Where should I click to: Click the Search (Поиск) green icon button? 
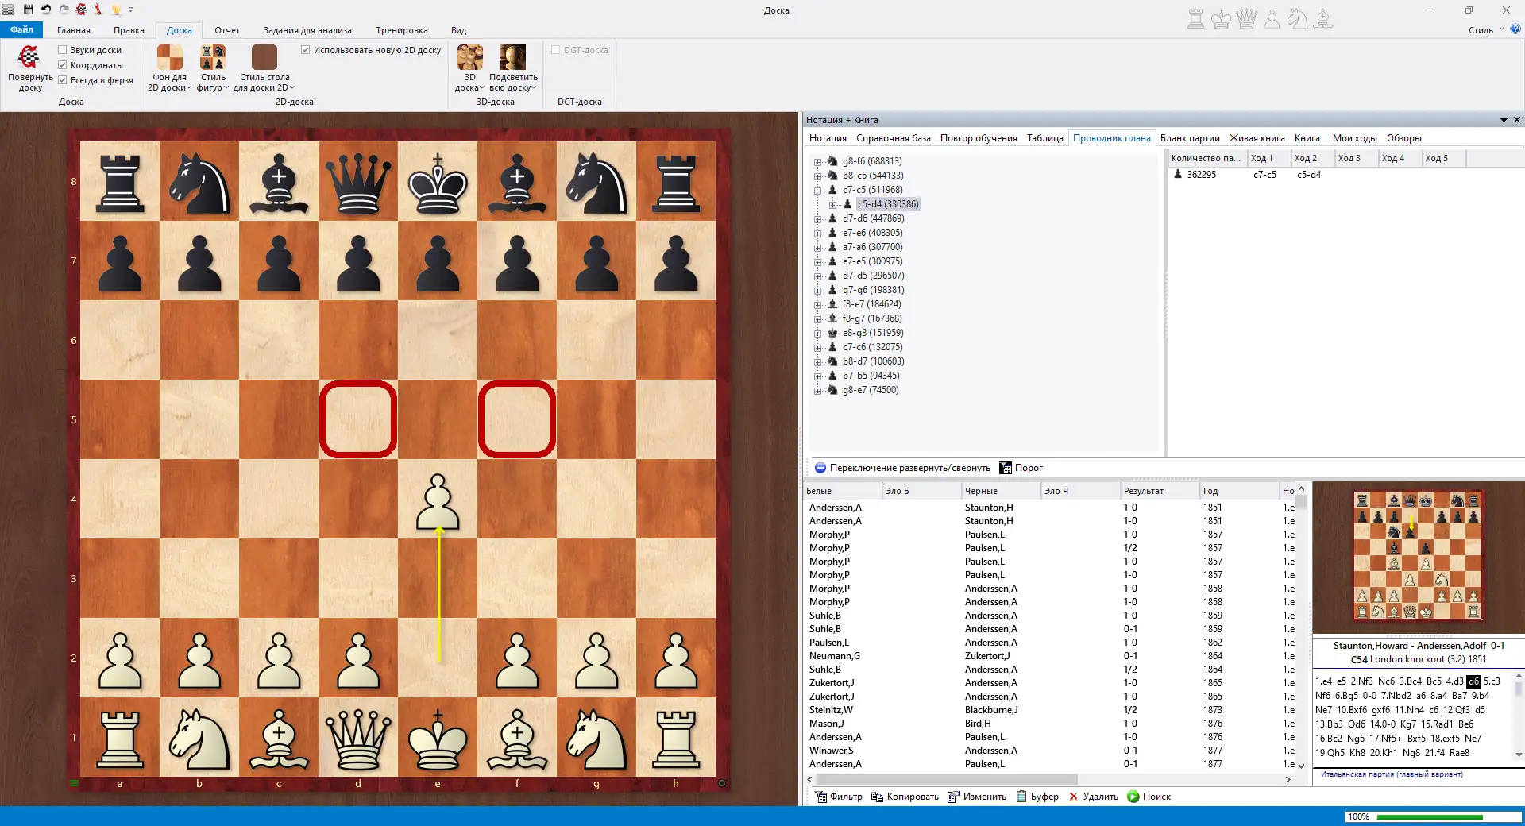tap(1133, 797)
